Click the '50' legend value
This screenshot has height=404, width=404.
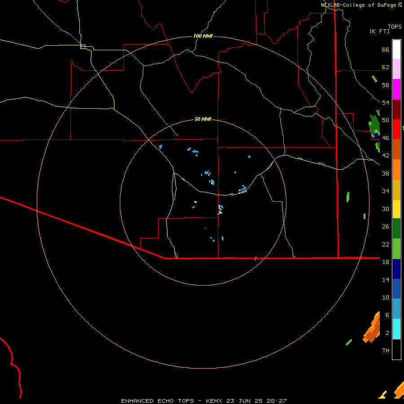pyautogui.click(x=386, y=120)
